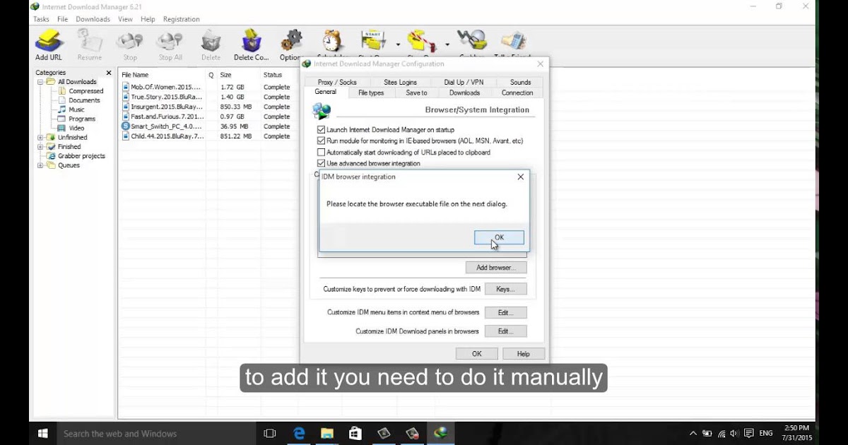Open Microsoft Edge from the taskbar
The width and height of the screenshot is (848, 445).
pyautogui.click(x=299, y=433)
